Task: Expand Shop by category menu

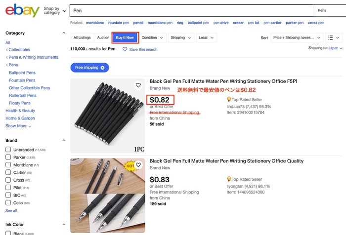Action: pos(54,10)
